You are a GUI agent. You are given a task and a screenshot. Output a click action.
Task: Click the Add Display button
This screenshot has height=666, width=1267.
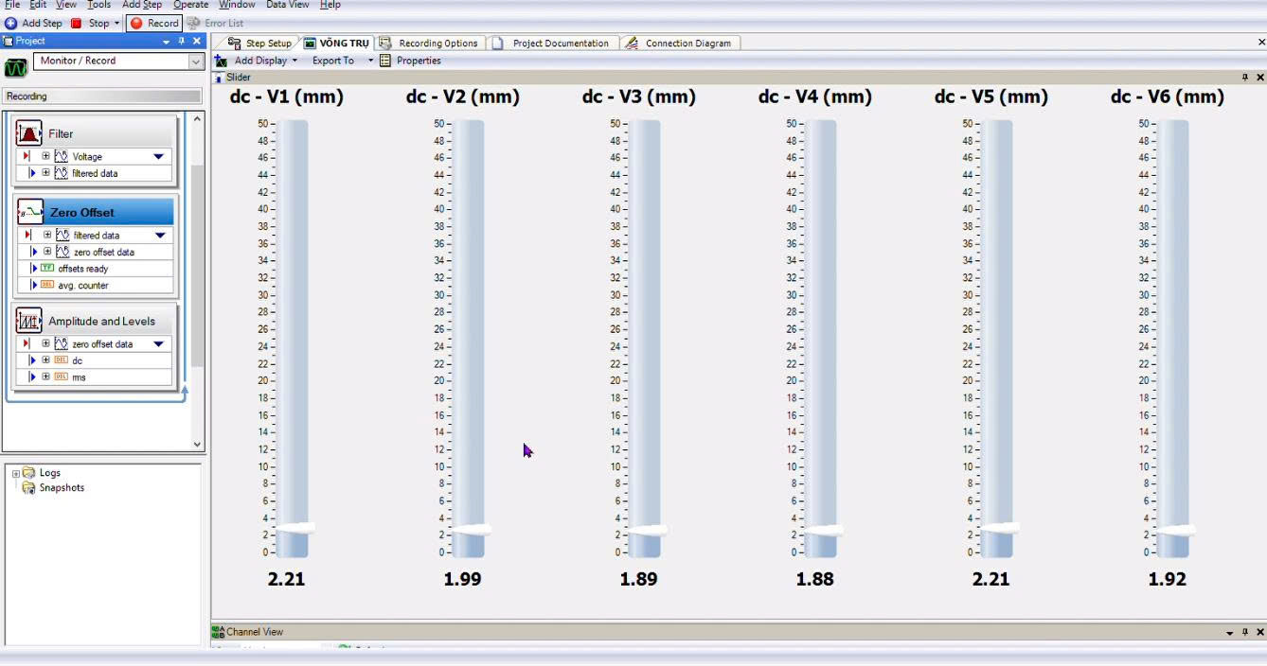259,61
